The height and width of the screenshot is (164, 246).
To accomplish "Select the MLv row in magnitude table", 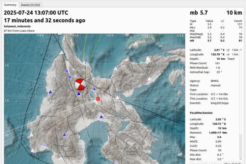I will click(x=216, y=27).
